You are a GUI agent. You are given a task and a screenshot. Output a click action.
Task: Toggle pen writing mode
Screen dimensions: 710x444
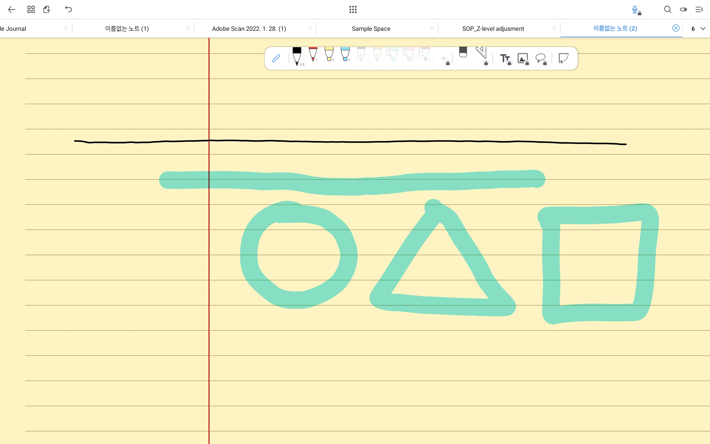tap(276, 58)
